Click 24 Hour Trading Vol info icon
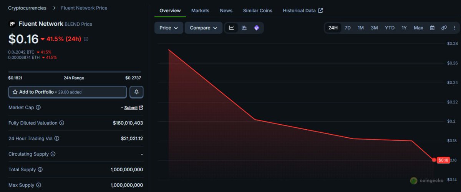 tap(57, 138)
